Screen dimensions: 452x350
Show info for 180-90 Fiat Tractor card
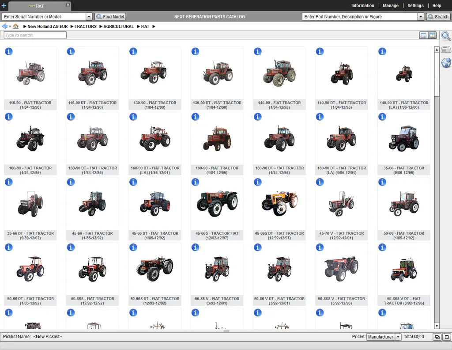tap(195, 117)
